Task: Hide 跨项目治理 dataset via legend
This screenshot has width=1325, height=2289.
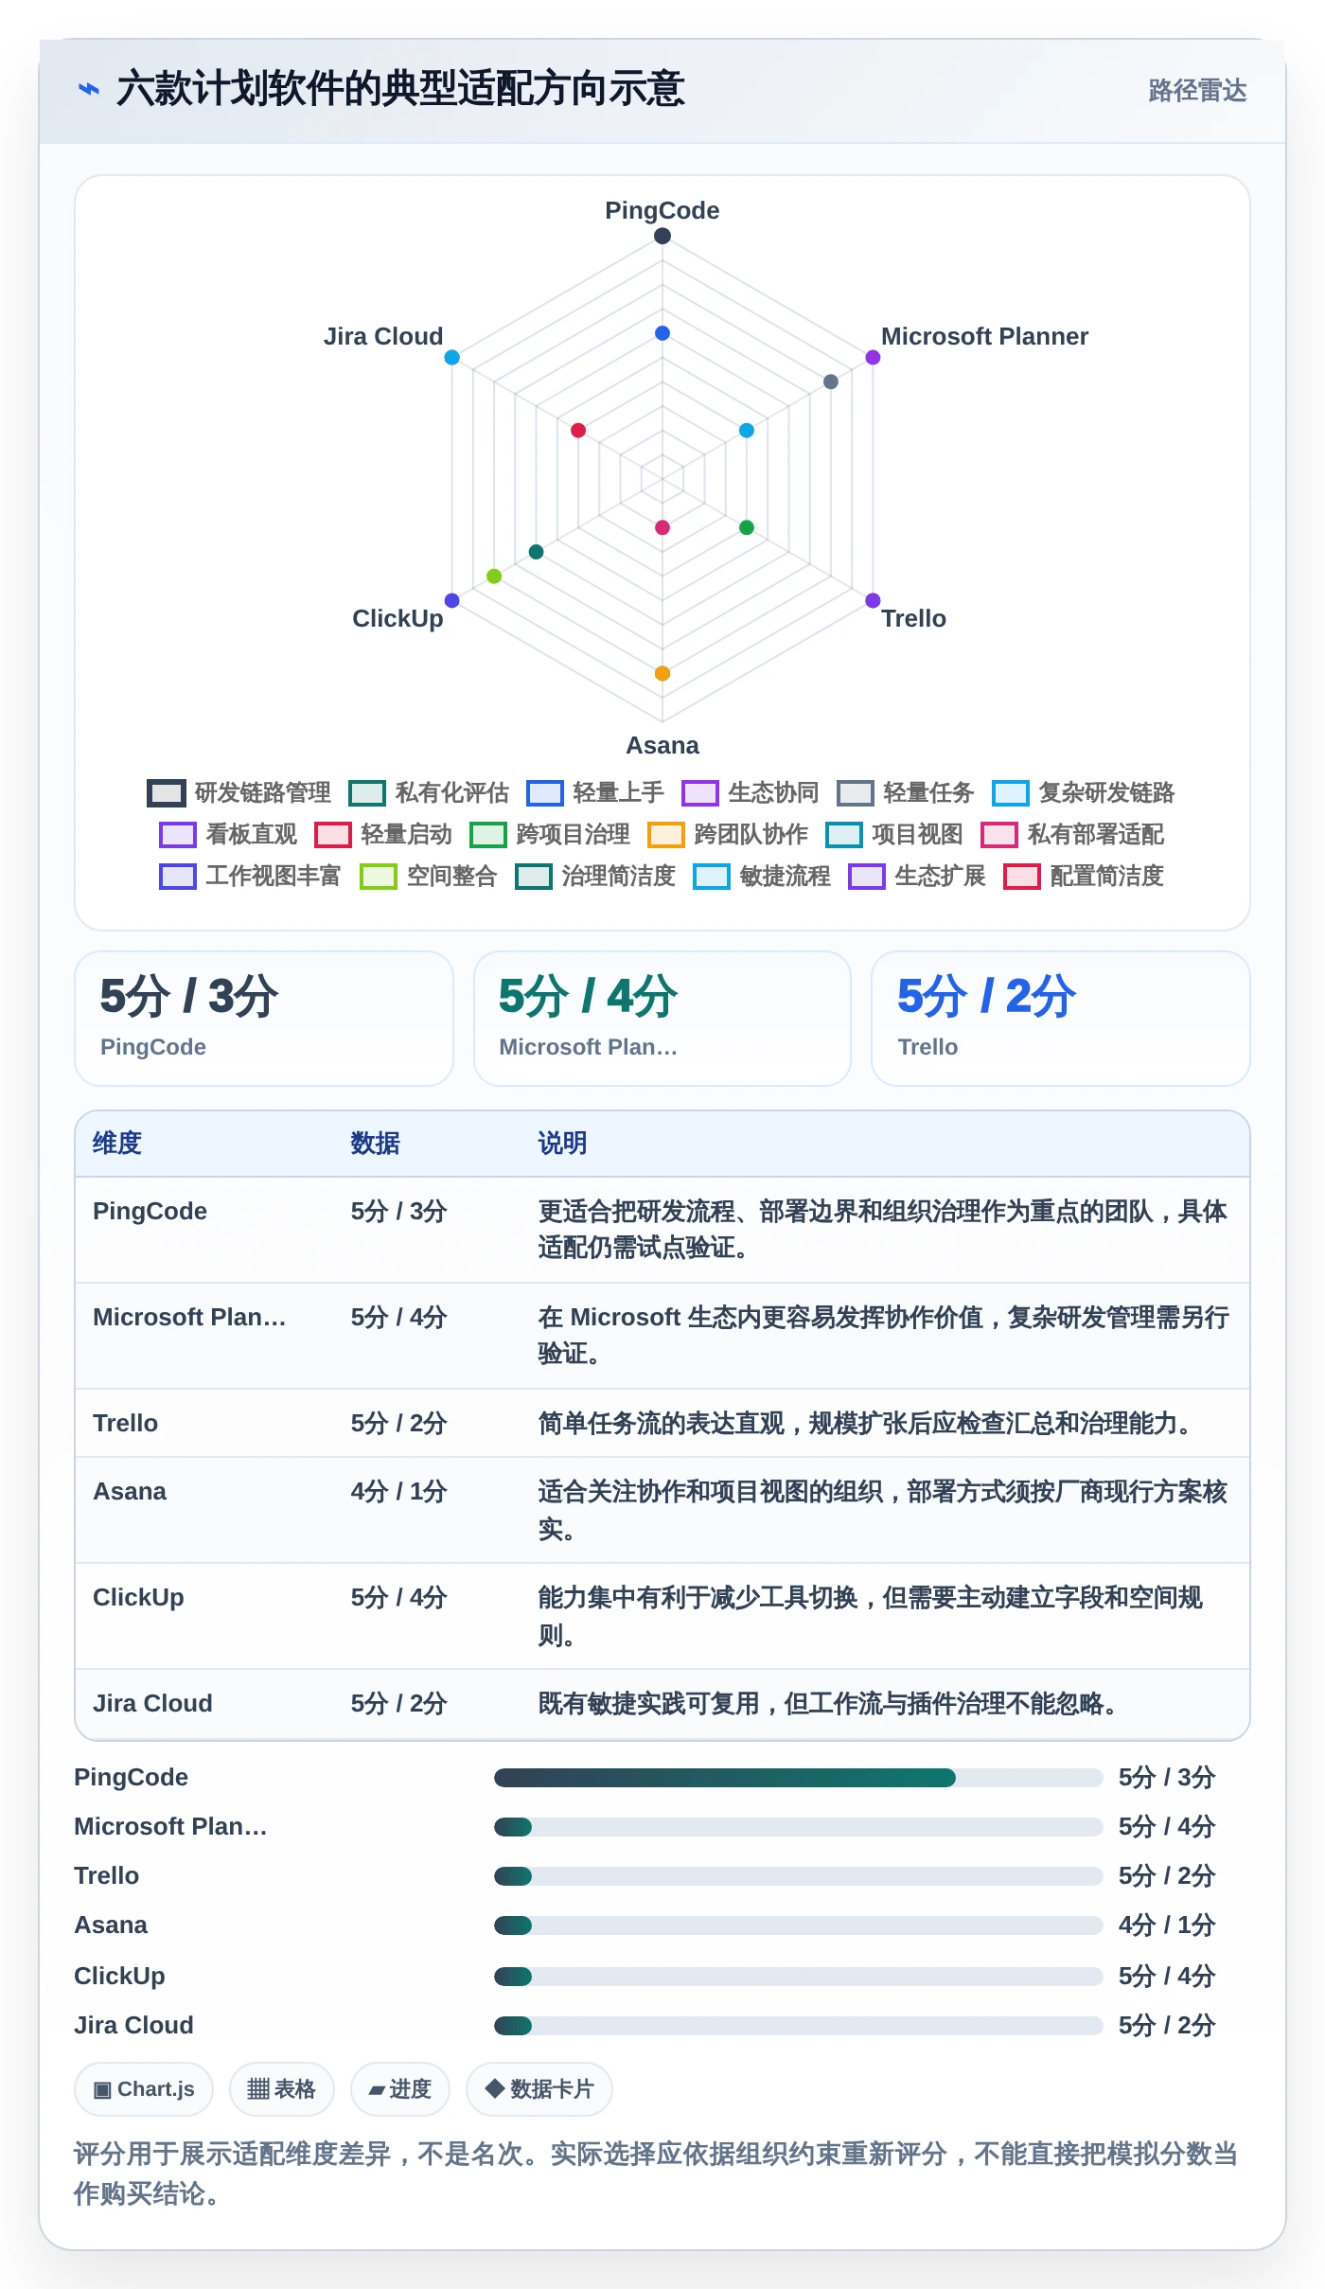Action: pos(550,834)
